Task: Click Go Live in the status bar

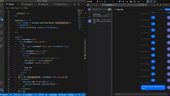Action: tap(63, 95)
